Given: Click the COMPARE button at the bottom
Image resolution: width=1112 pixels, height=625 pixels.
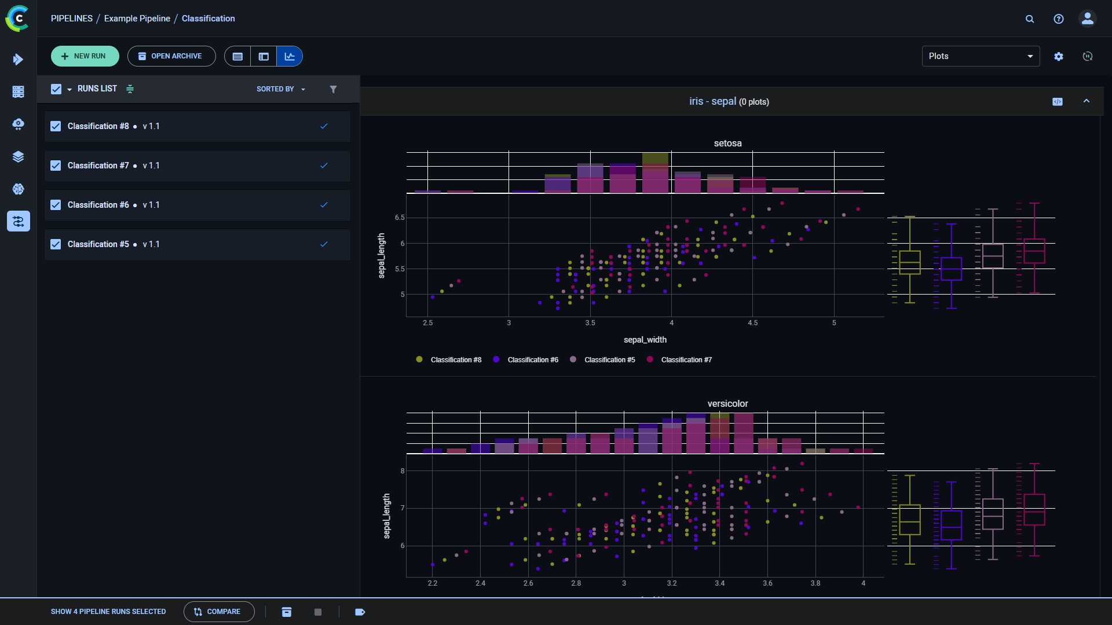Looking at the screenshot, I should [219, 612].
